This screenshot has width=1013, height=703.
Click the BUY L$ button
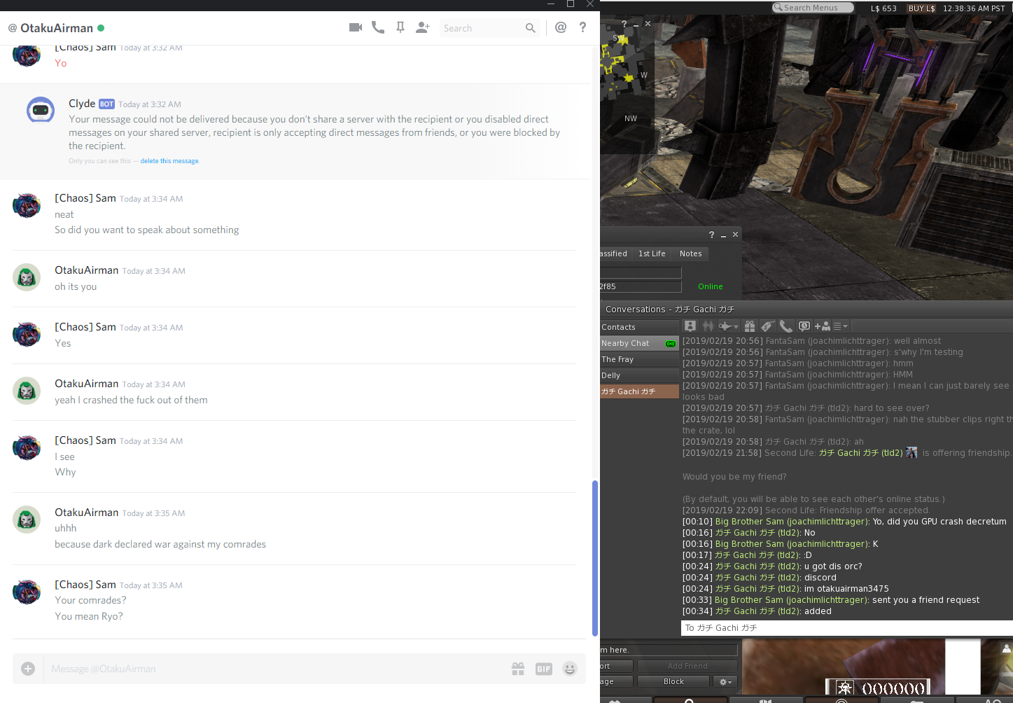(x=921, y=8)
